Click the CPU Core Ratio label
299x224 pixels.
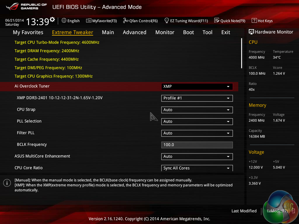29,168
